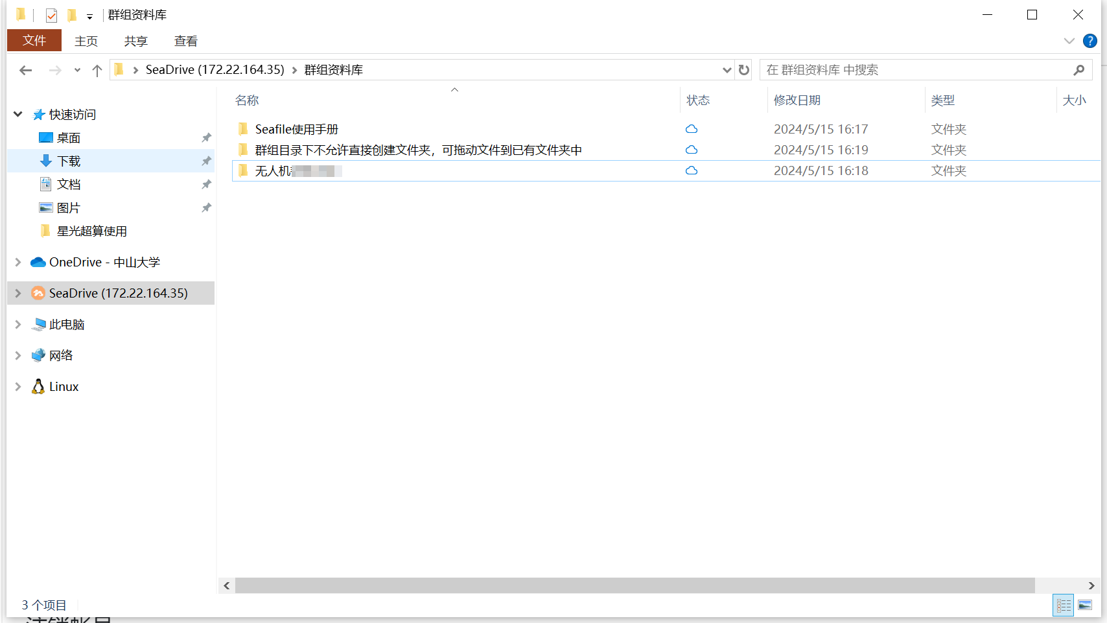The image size is (1107, 623).
Task: Click the search magnifier icon
Action: coord(1078,70)
